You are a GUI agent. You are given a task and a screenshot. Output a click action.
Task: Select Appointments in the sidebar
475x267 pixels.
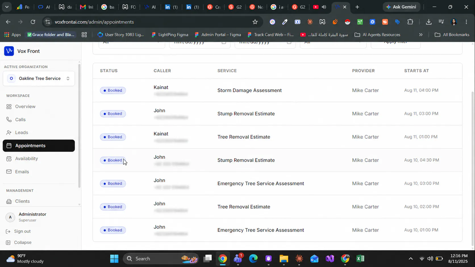pyautogui.click(x=39, y=146)
